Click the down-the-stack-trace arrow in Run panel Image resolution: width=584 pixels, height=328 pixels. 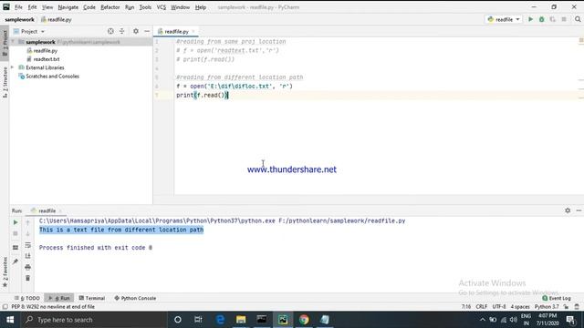tap(27, 234)
